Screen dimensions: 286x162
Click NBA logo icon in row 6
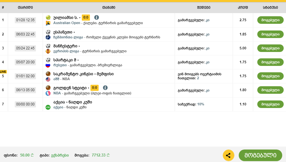pos(48,93)
